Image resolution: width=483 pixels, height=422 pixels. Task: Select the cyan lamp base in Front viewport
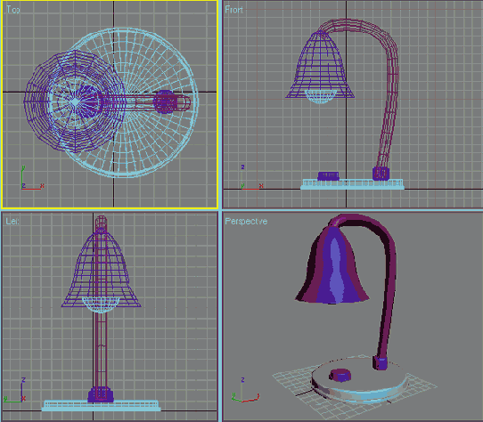click(352, 184)
